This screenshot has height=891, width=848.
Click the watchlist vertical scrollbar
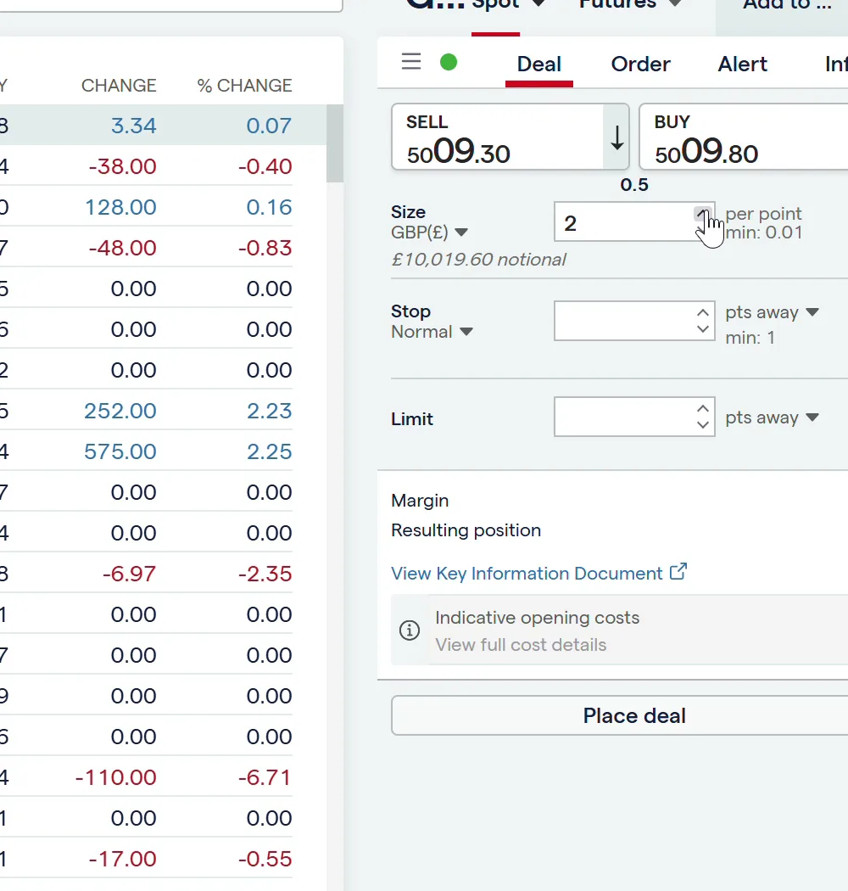pos(335,143)
